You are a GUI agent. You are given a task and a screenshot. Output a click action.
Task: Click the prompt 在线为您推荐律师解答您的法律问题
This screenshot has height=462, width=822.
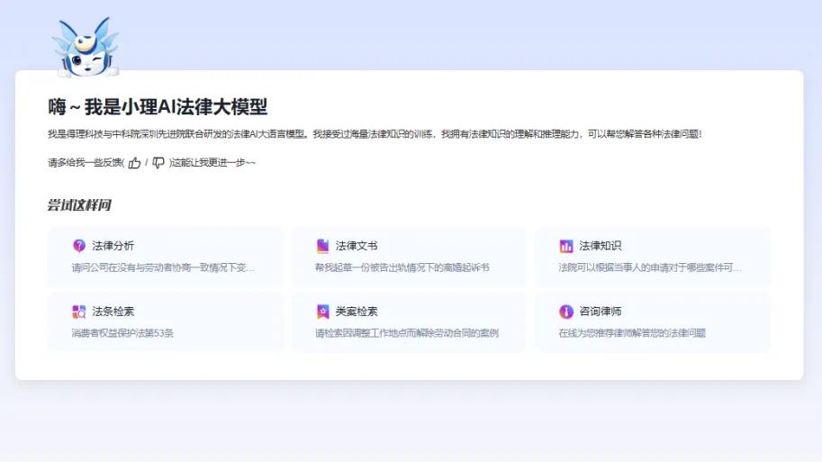632,333
